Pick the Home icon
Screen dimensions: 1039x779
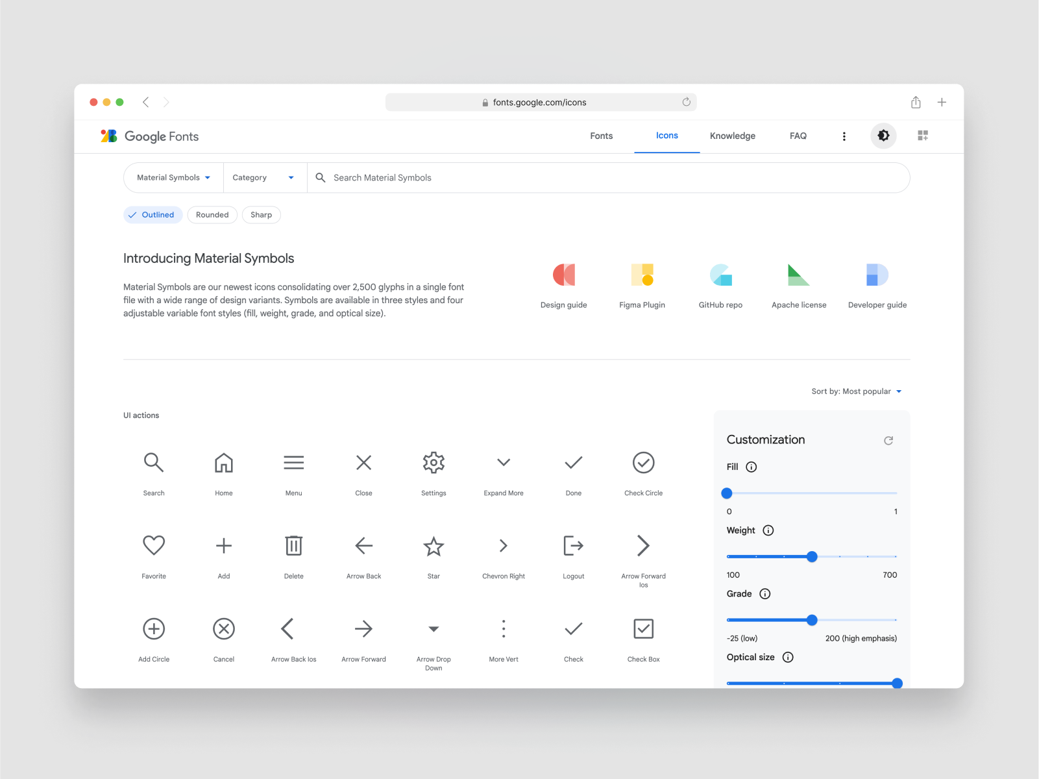point(224,462)
